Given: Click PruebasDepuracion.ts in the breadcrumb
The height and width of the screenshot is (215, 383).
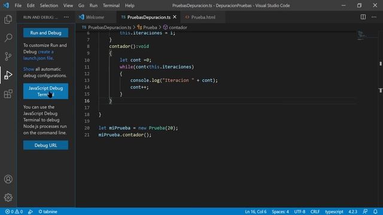Looking at the screenshot, I should click(x=110, y=27).
